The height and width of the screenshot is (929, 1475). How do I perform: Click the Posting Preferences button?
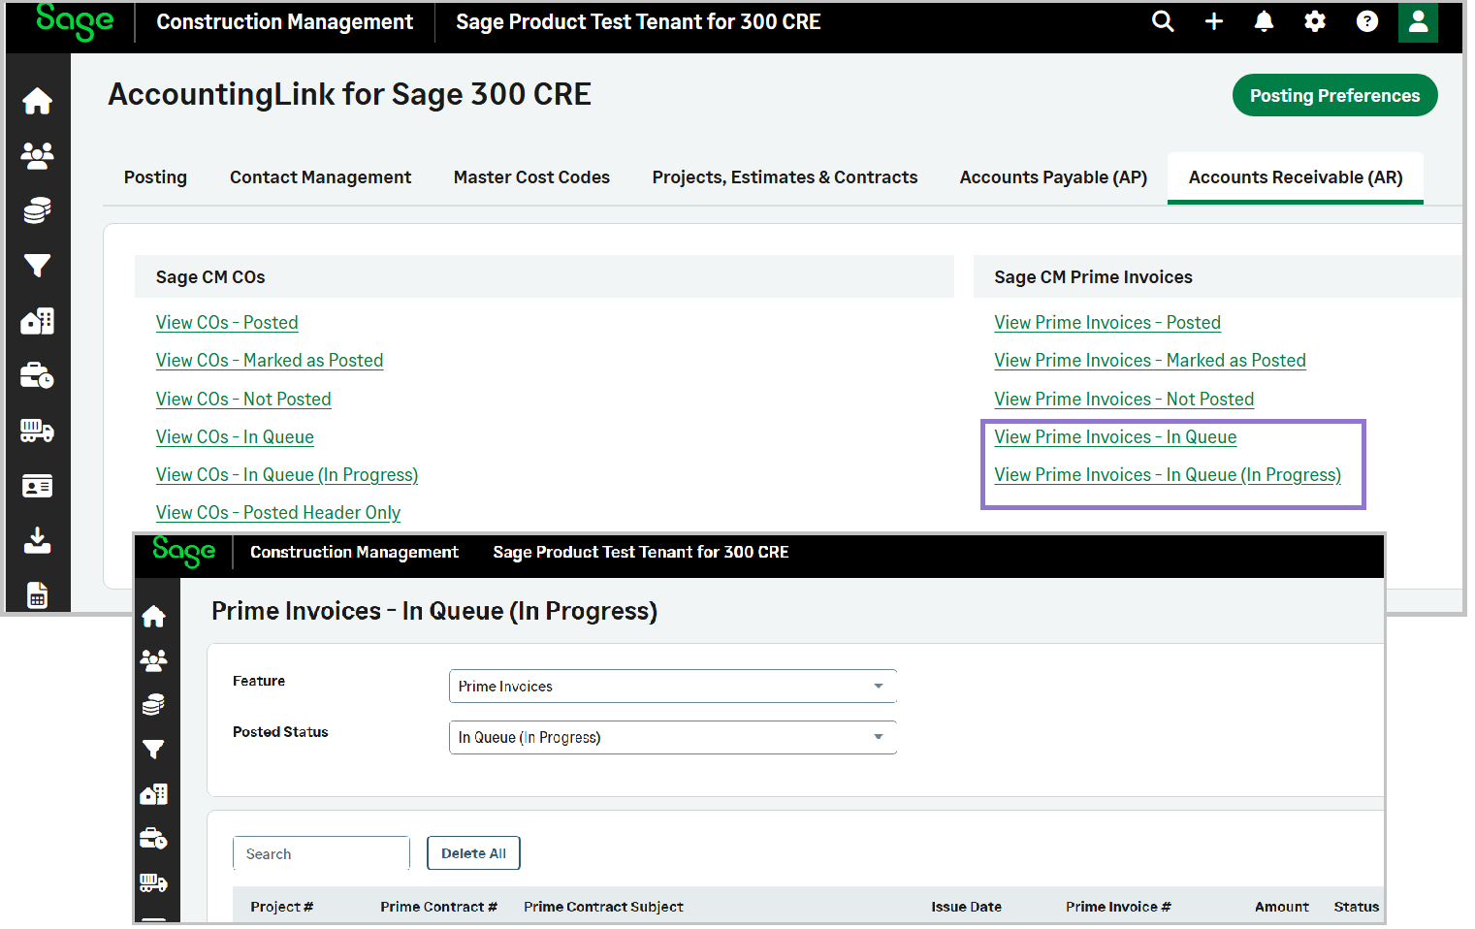tap(1334, 95)
